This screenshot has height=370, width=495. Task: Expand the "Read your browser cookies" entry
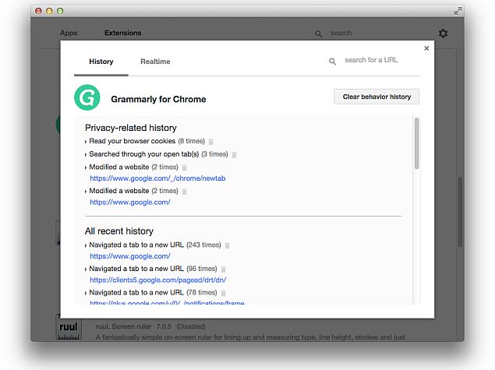(86, 142)
